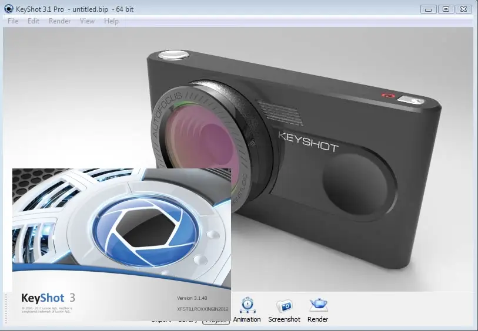
Task: Take a Screenshot with the camera toolbar icon
Action: 284,310
